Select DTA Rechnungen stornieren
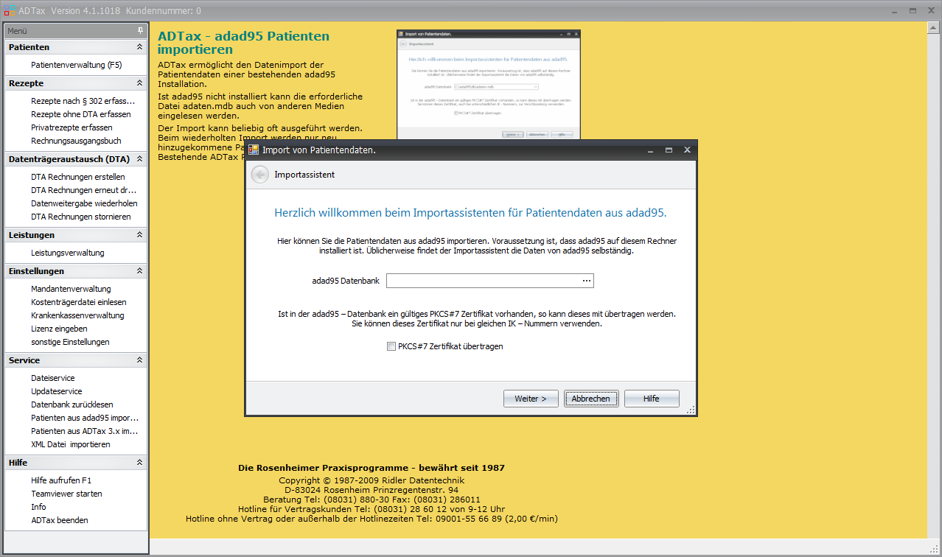This screenshot has height=557, width=942. 81,217
